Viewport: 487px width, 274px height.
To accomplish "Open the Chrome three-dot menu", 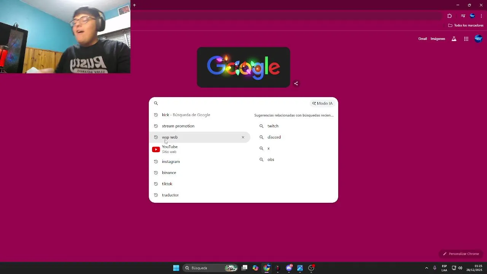I will pyautogui.click(x=481, y=16).
